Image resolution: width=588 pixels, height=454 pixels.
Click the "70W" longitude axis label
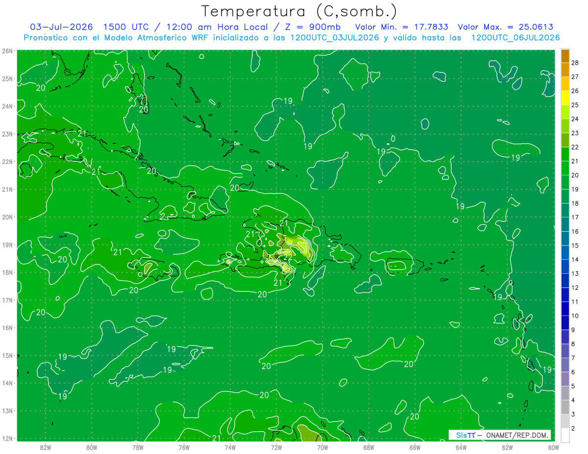point(322,447)
